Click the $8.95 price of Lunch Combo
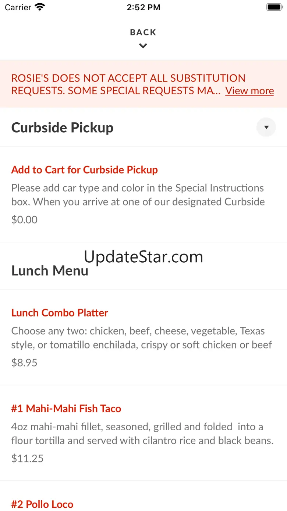The height and width of the screenshot is (511, 287). 24,363
